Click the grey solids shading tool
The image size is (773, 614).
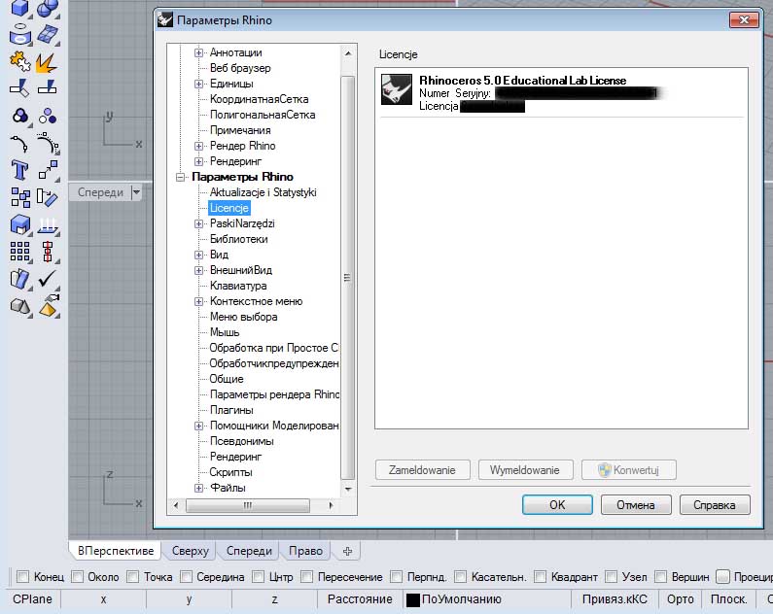pyautogui.click(x=19, y=306)
